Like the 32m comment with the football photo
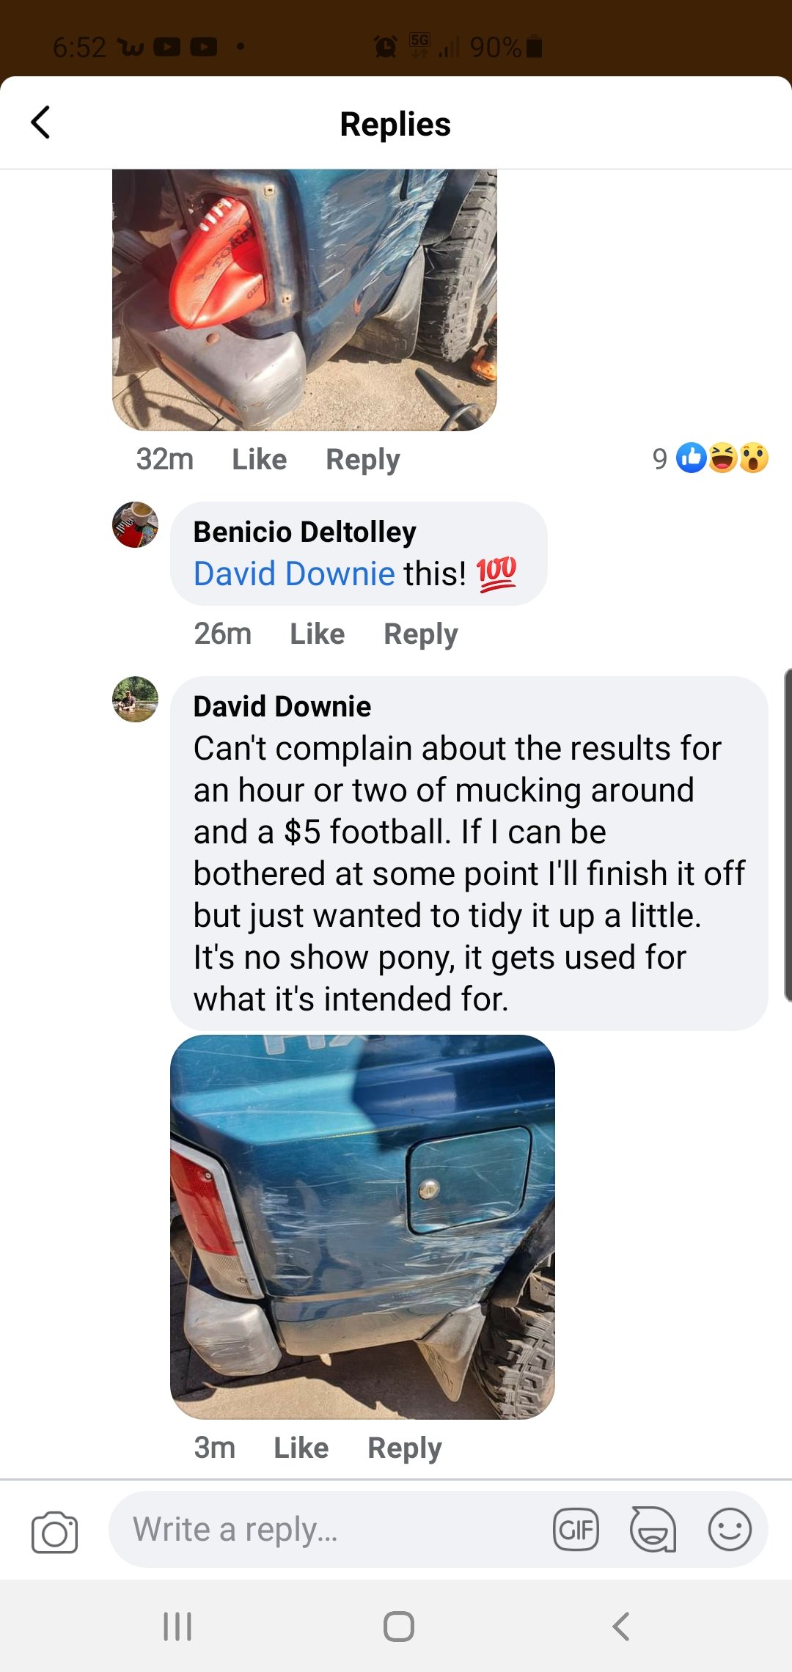The height and width of the screenshot is (1672, 792). point(259,459)
